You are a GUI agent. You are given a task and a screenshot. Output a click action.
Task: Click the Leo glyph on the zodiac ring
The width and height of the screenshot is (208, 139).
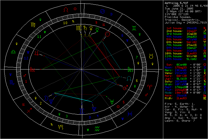tap(66, 10)
